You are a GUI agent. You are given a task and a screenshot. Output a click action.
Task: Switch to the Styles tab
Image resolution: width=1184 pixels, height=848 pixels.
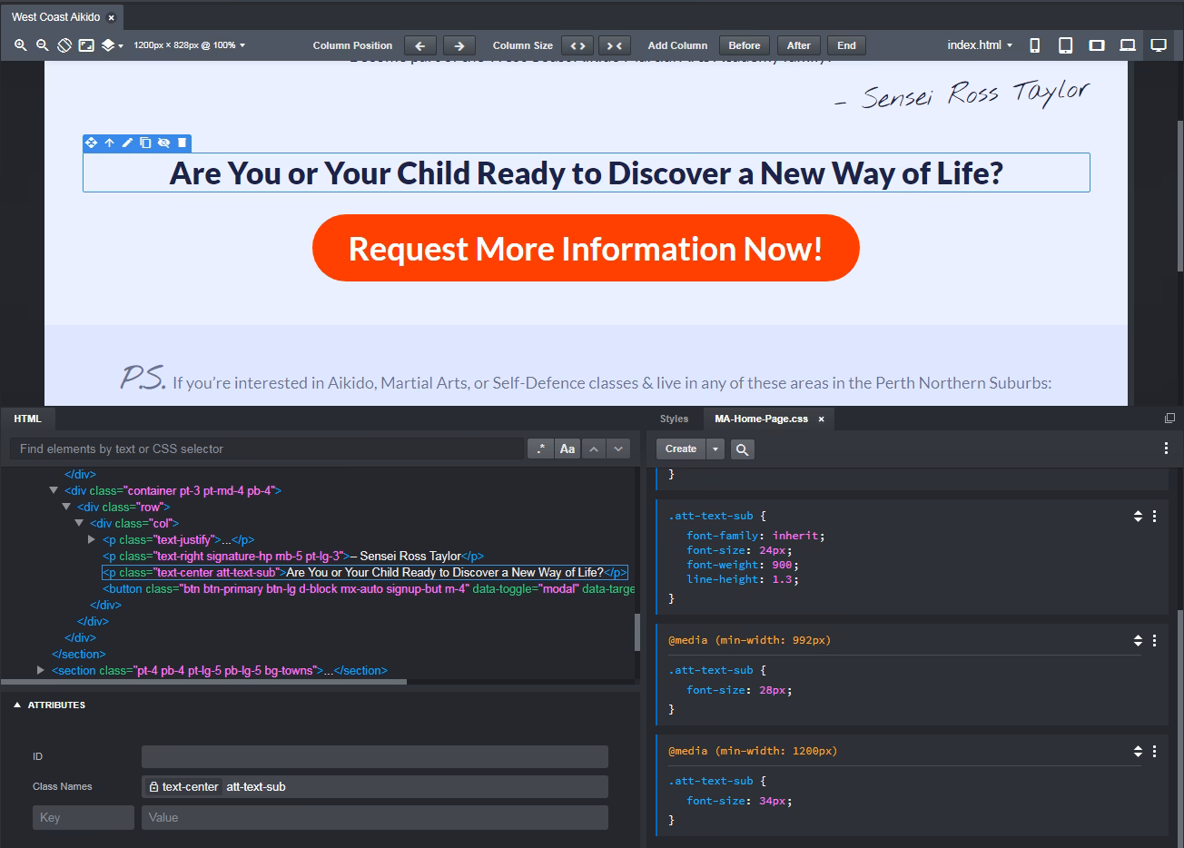pos(674,419)
